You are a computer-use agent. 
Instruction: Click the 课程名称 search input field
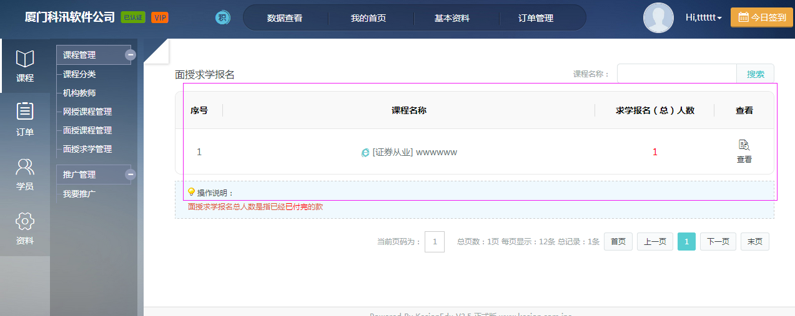[676, 74]
